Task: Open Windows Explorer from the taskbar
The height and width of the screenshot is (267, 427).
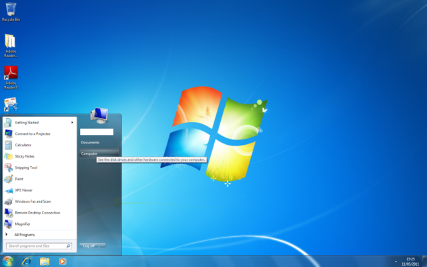Action: [45, 262]
